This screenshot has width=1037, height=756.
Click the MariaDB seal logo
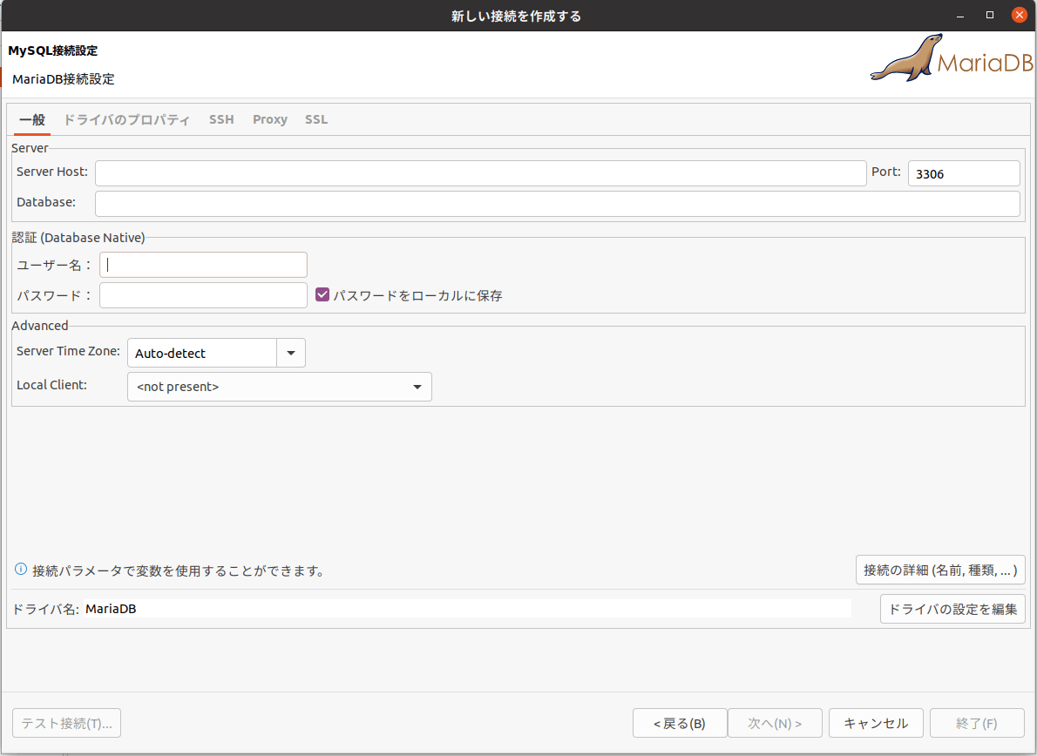(951, 58)
